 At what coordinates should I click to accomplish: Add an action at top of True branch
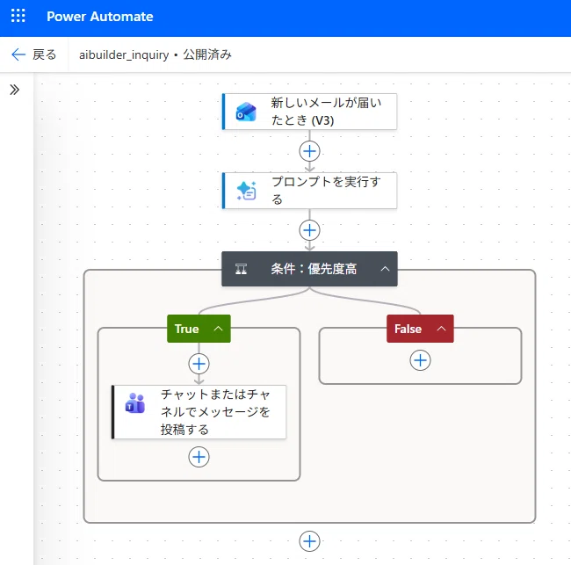click(199, 364)
